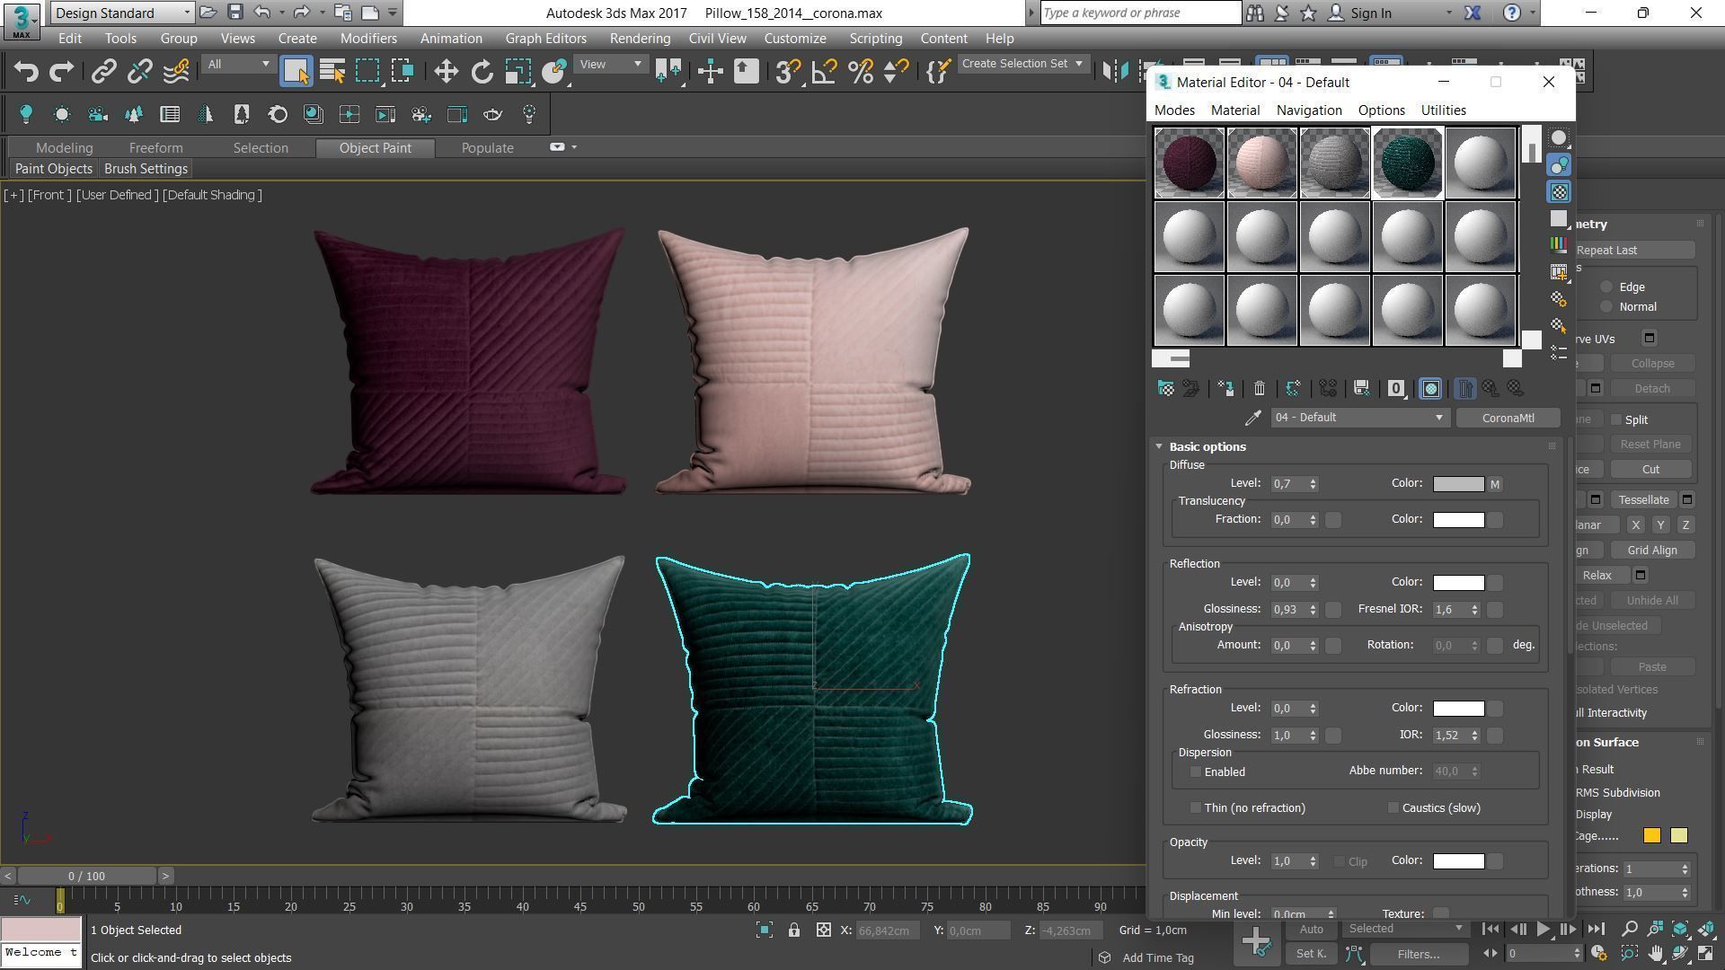Click Reflection Glossiness spinner arrows
Screen dimensions: 1725x970
click(x=1313, y=610)
